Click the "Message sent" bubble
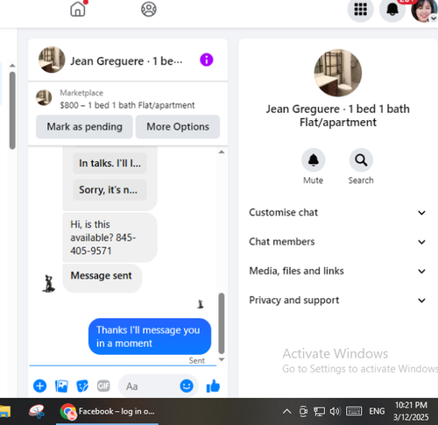 click(x=102, y=278)
